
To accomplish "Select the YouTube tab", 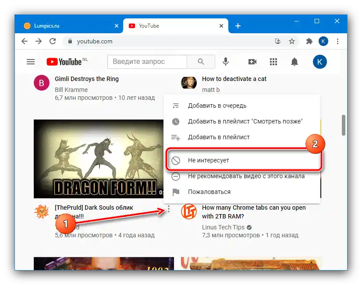I will click(176, 26).
